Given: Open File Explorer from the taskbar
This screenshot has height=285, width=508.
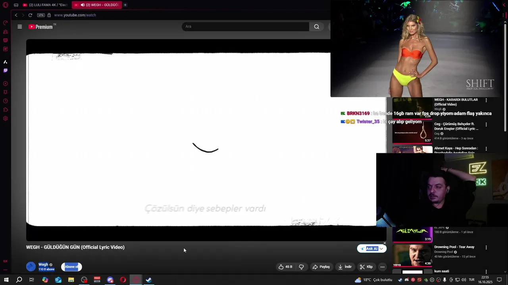Looking at the screenshot, I should (71, 280).
